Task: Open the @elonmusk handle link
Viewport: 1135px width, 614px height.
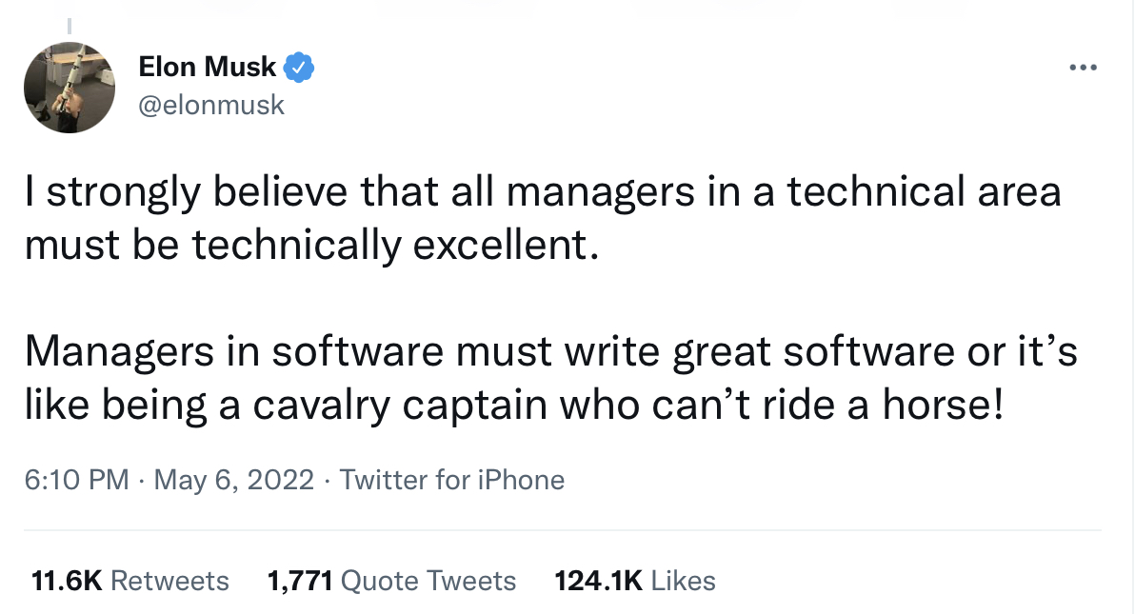Action: coord(211,104)
